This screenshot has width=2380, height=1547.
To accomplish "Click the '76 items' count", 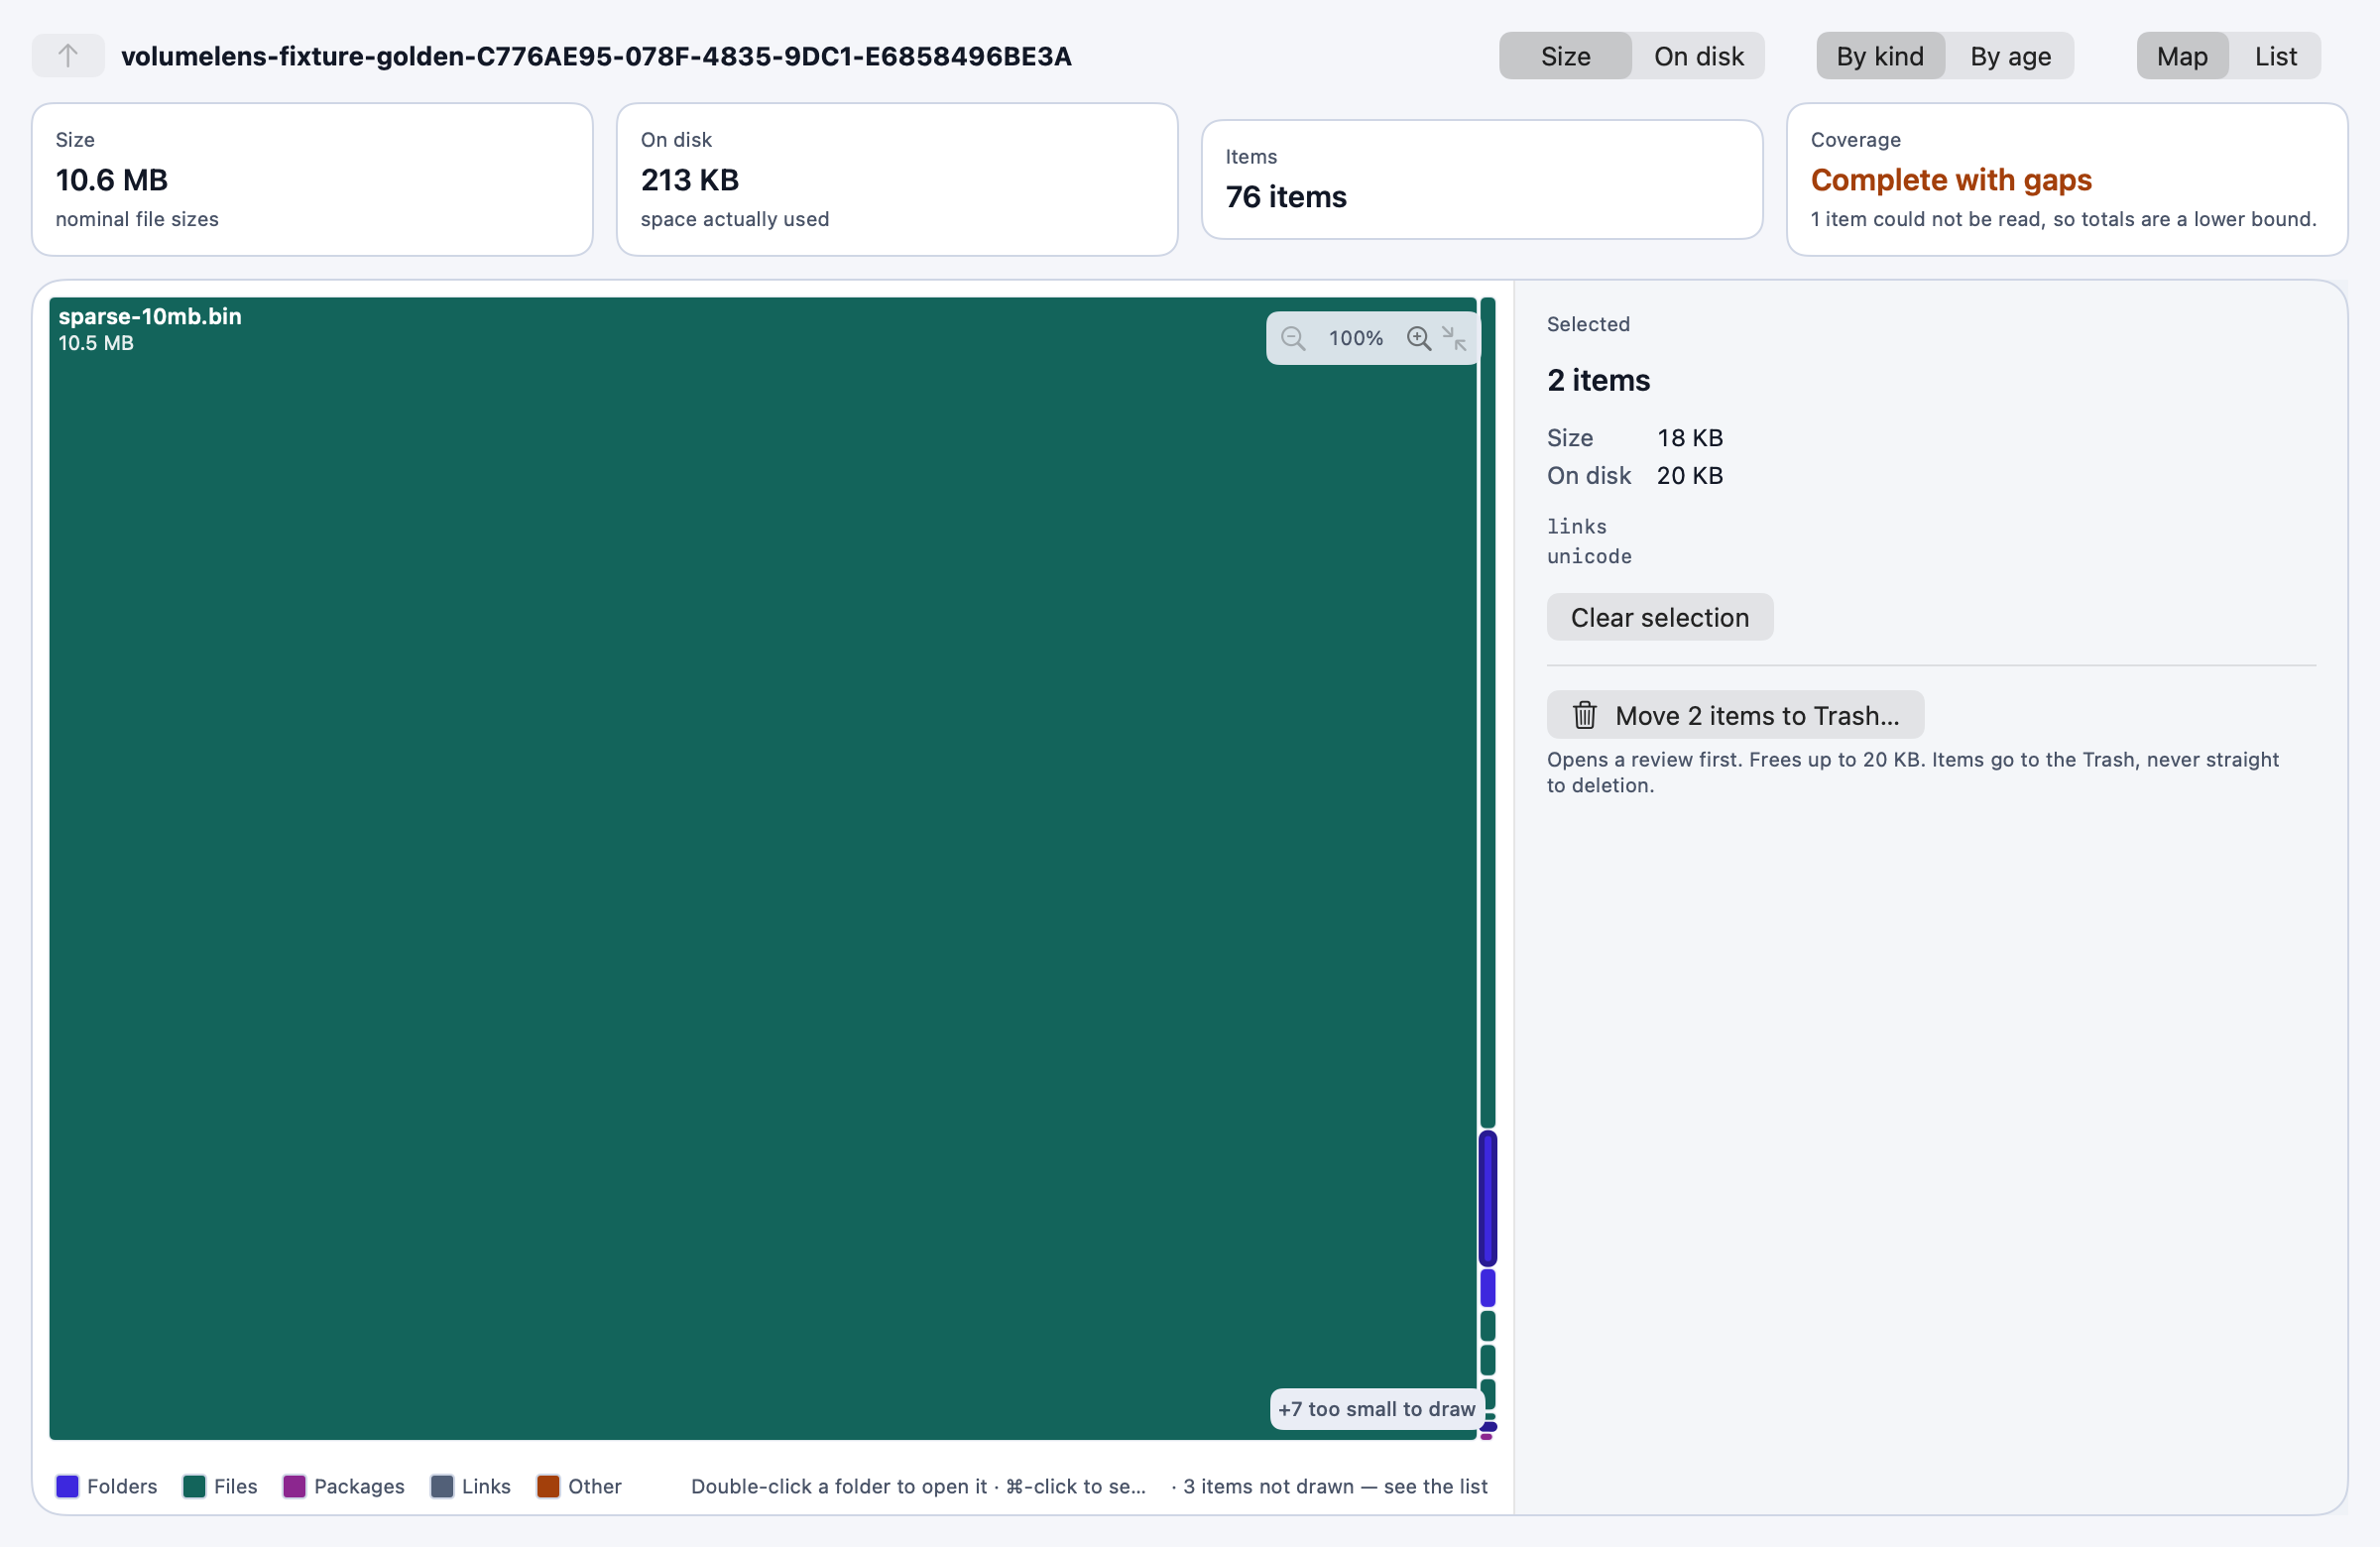I will tap(1286, 197).
